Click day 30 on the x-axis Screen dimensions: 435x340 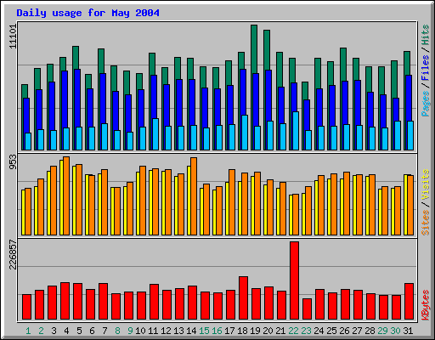[x=395, y=331]
